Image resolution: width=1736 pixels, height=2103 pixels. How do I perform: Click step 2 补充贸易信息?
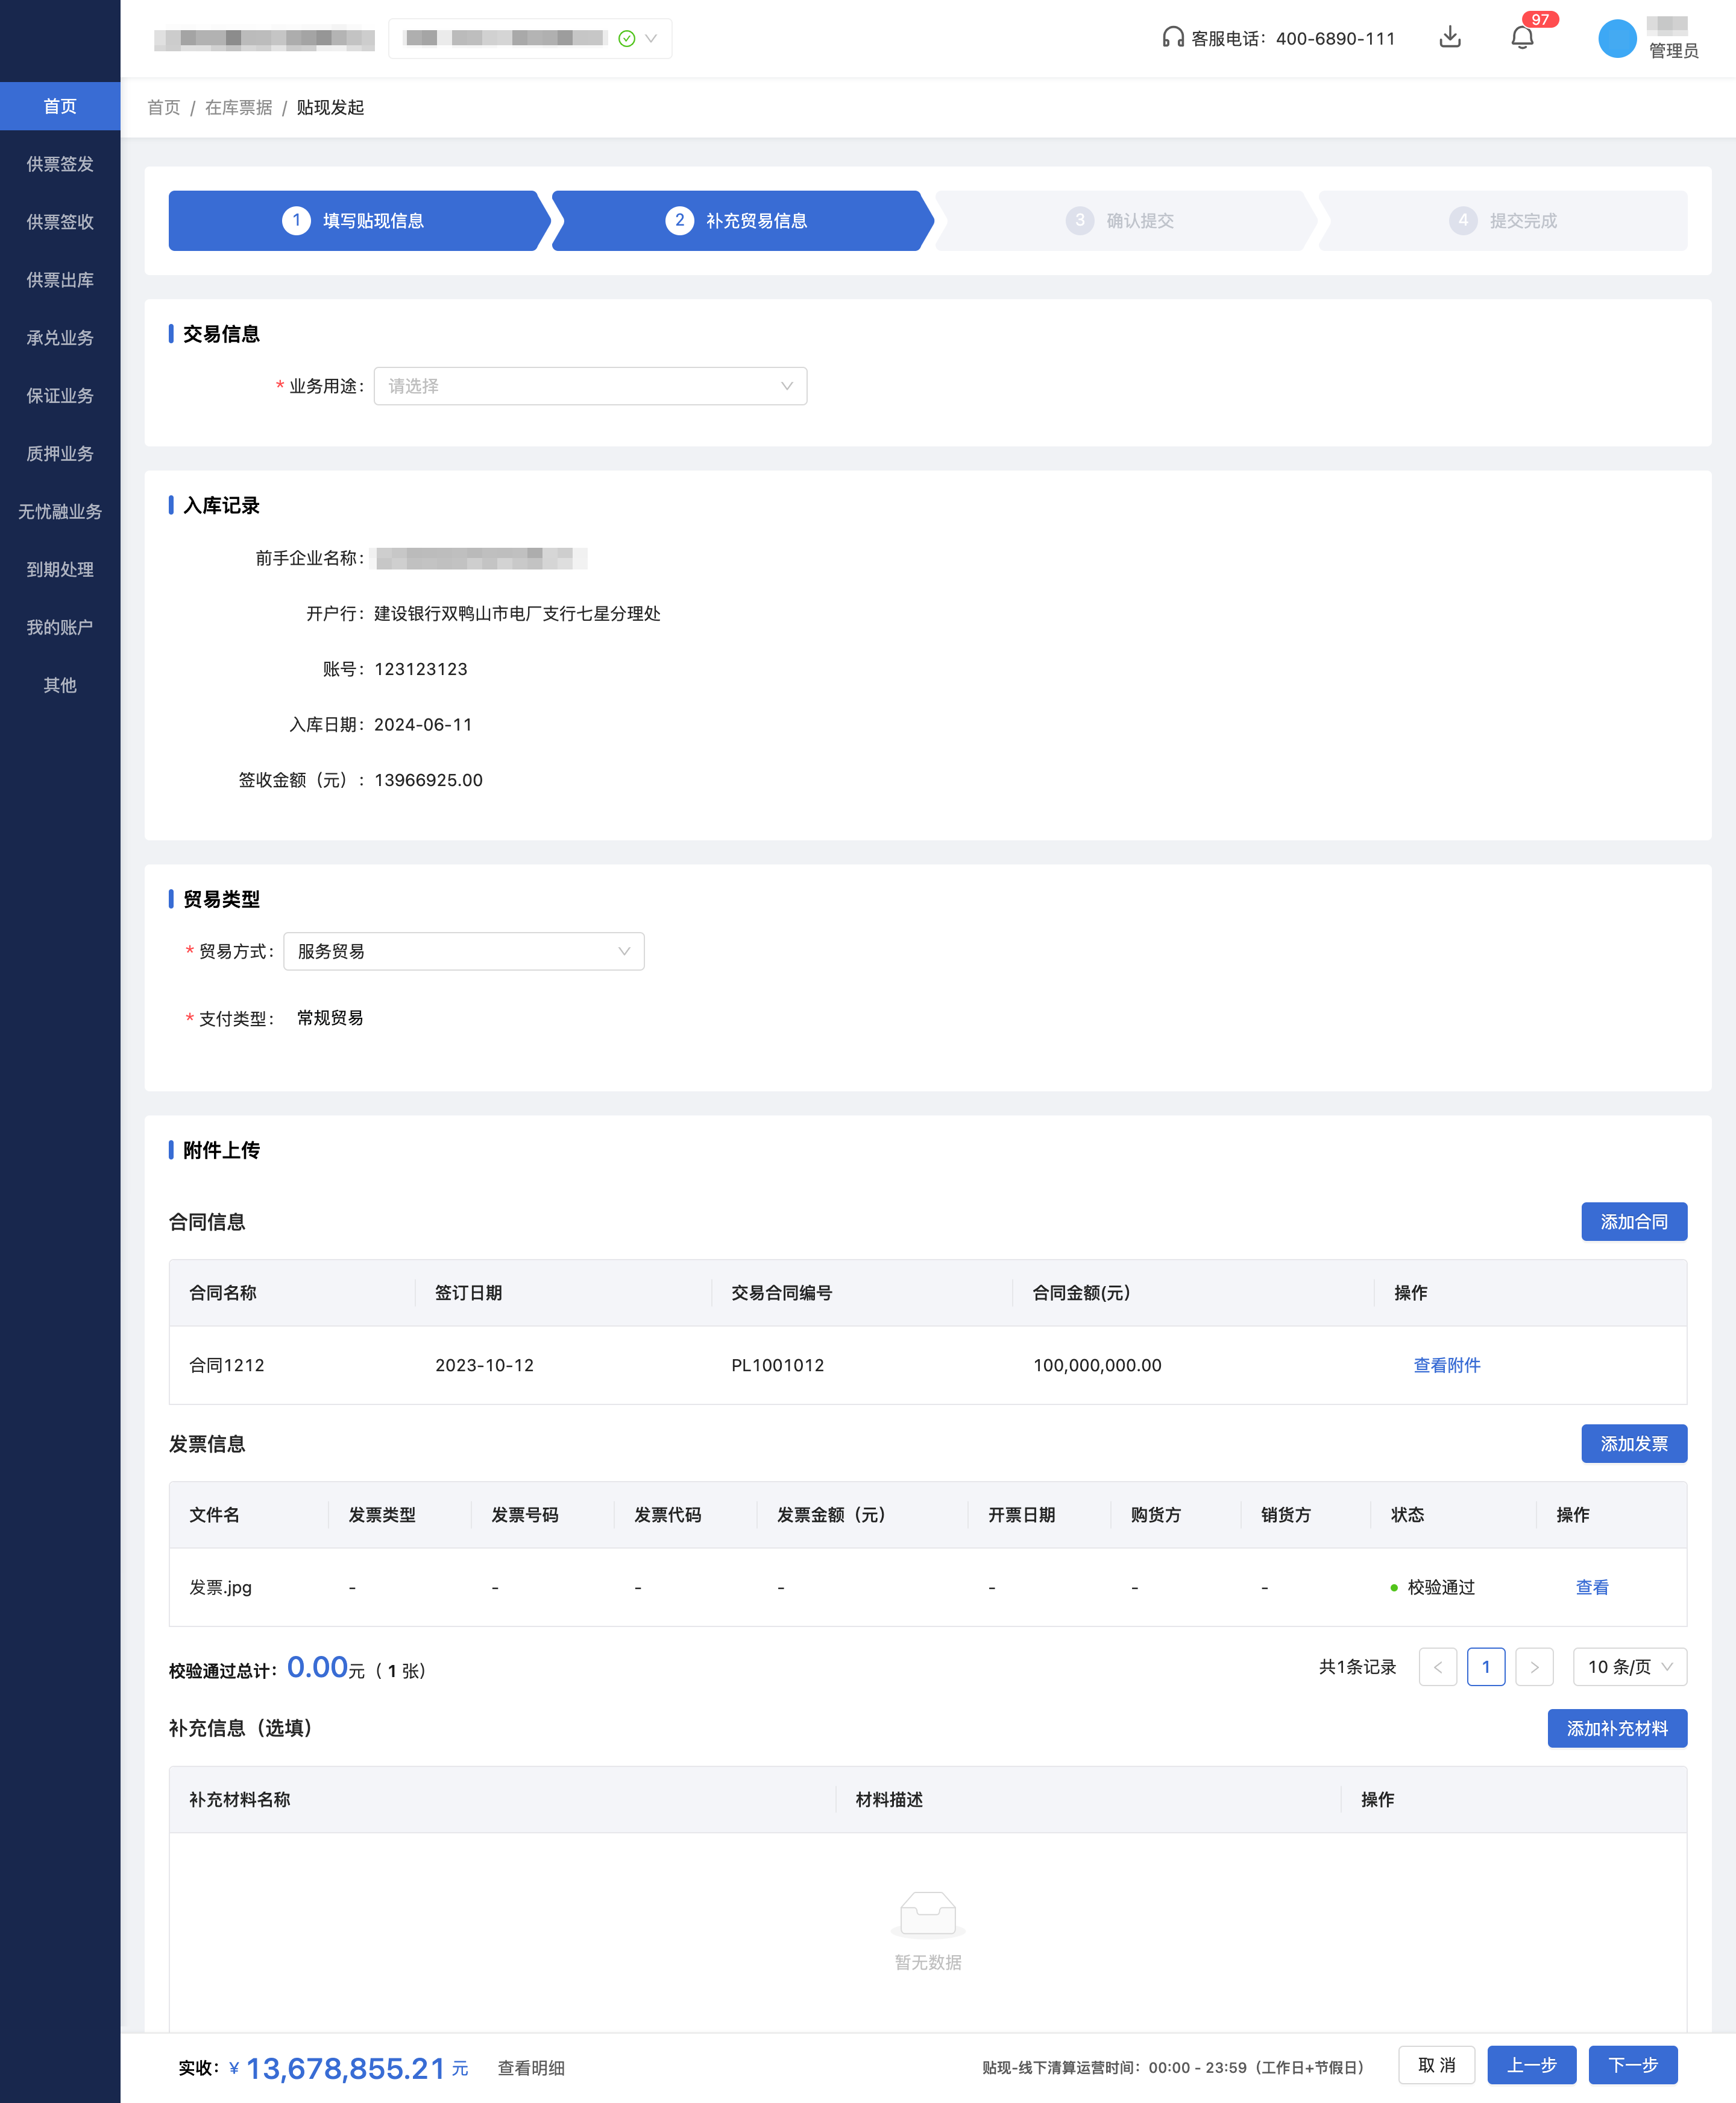click(742, 220)
